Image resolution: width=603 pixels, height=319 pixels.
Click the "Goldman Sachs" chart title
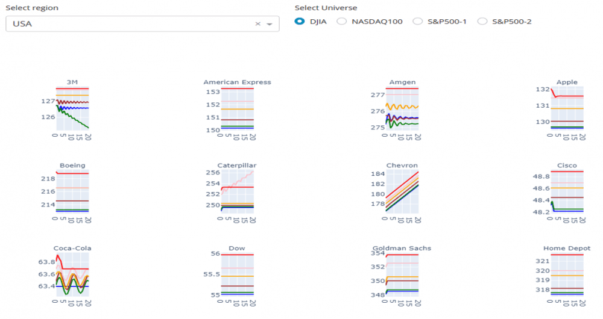coord(402,249)
